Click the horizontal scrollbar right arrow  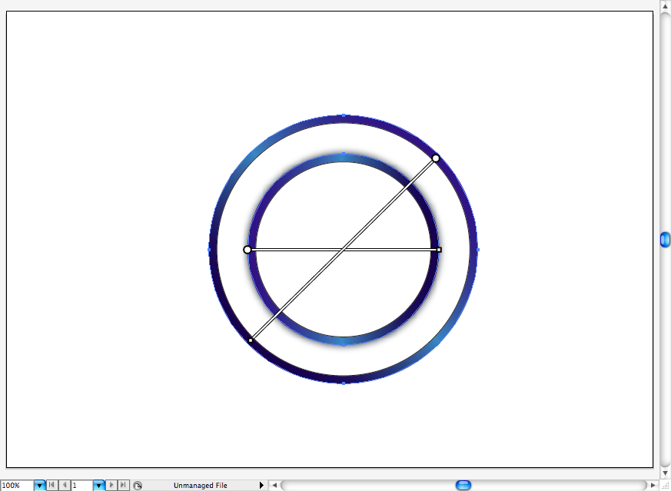(653, 485)
